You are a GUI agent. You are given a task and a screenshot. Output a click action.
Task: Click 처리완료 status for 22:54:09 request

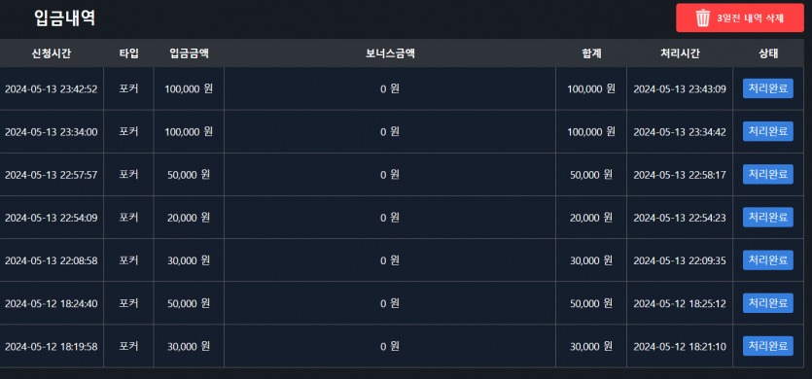pyautogui.click(x=768, y=218)
